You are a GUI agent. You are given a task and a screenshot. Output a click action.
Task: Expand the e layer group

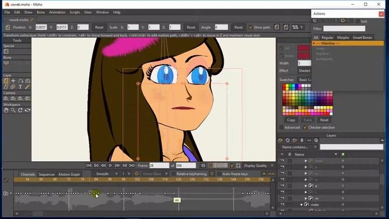[x=306, y=186]
